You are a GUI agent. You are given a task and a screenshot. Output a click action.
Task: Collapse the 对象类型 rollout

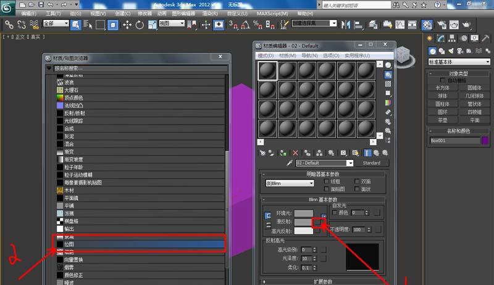(458, 73)
